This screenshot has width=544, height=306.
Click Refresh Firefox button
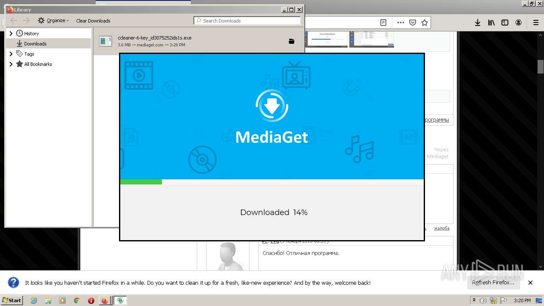pos(493,283)
